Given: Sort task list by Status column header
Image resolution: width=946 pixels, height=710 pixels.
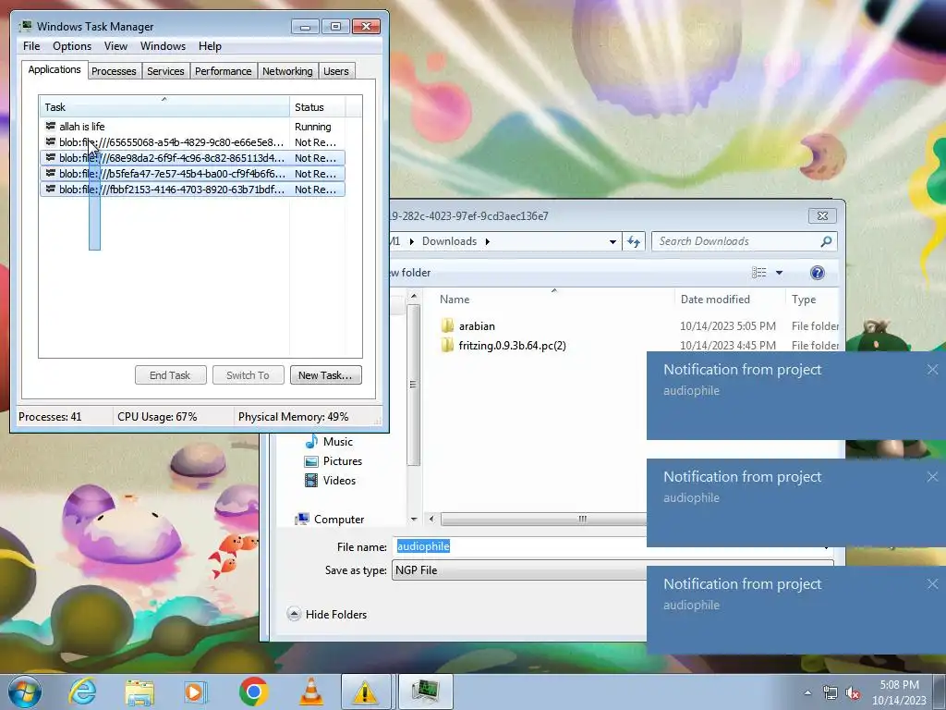Looking at the screenshot, I should click(x=317, y=107).
